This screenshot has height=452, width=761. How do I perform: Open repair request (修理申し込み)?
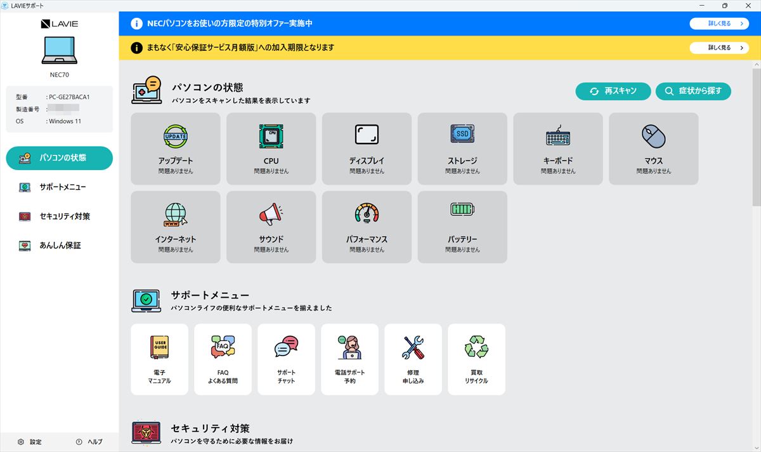click(413, 359)
